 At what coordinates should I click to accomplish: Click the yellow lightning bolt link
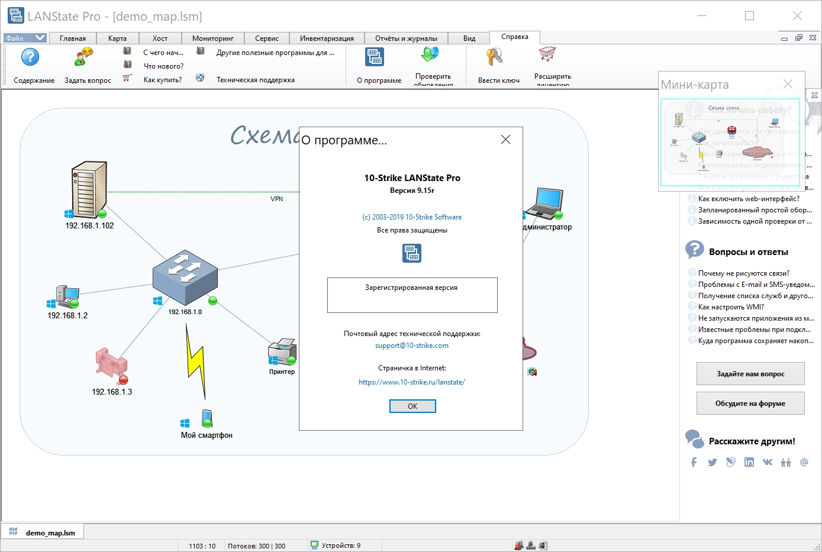click(x=196, y=361)
